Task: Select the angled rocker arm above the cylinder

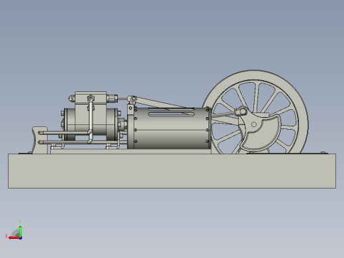Action: coord(161,102)
